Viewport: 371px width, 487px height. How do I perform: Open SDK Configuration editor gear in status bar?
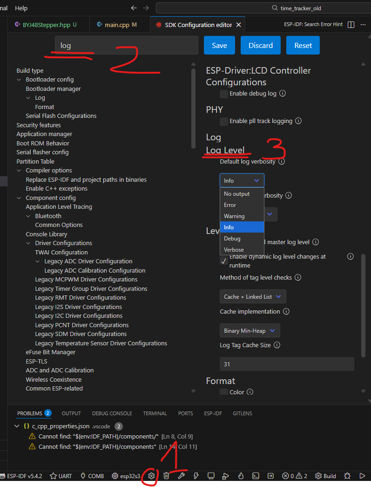pos(151,476)
